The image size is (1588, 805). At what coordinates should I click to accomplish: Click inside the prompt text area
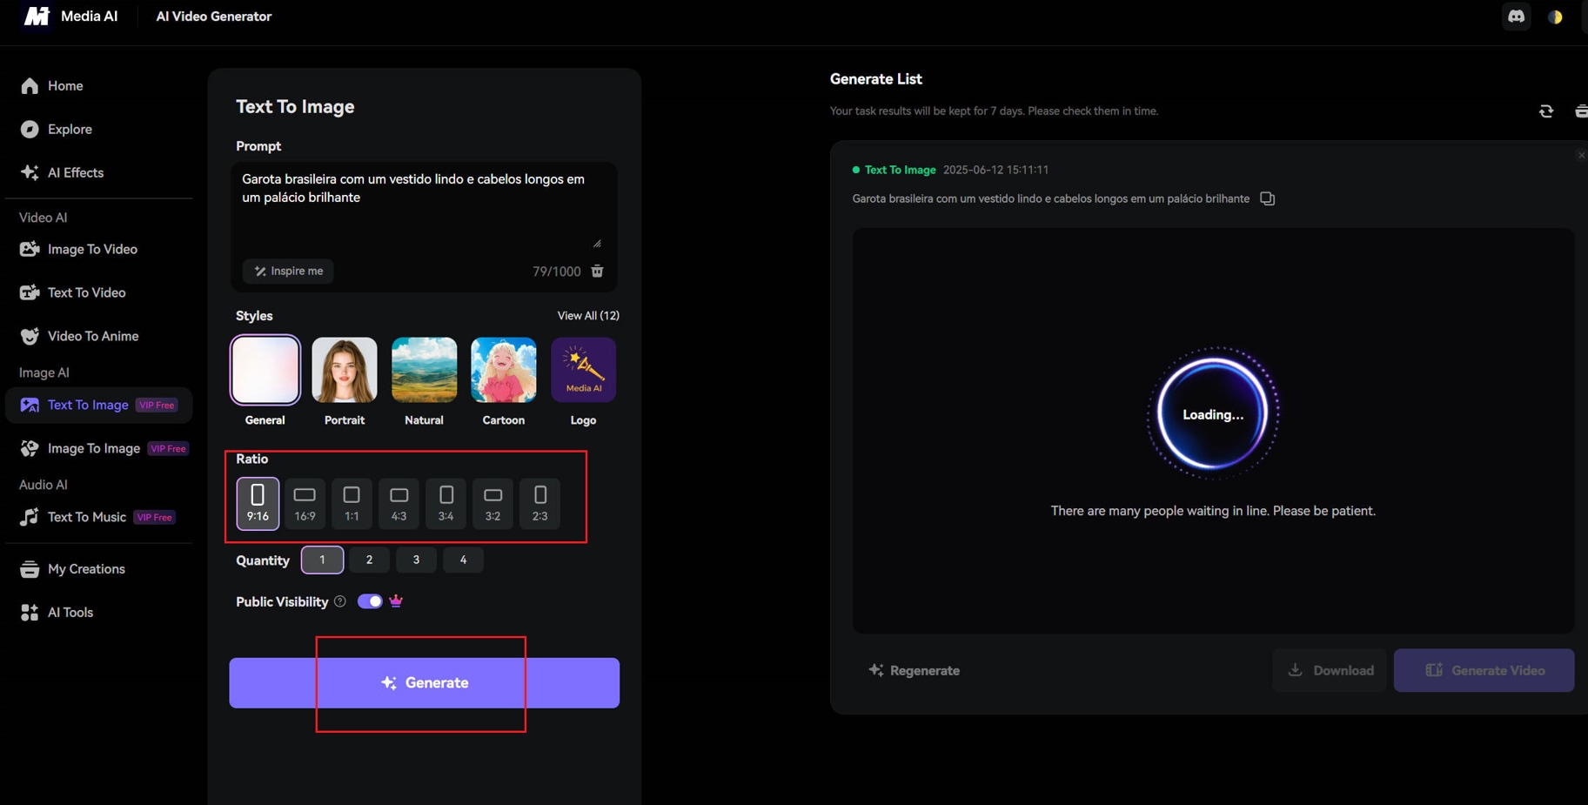[x=424, y=207]
